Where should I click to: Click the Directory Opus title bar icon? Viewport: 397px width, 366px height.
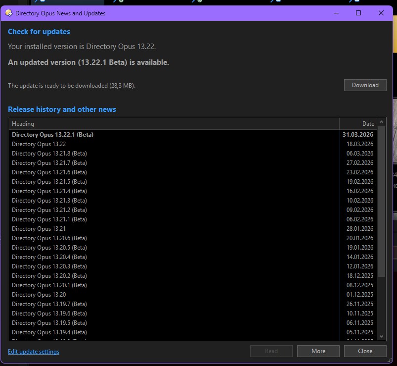click(x=8, y=13)
